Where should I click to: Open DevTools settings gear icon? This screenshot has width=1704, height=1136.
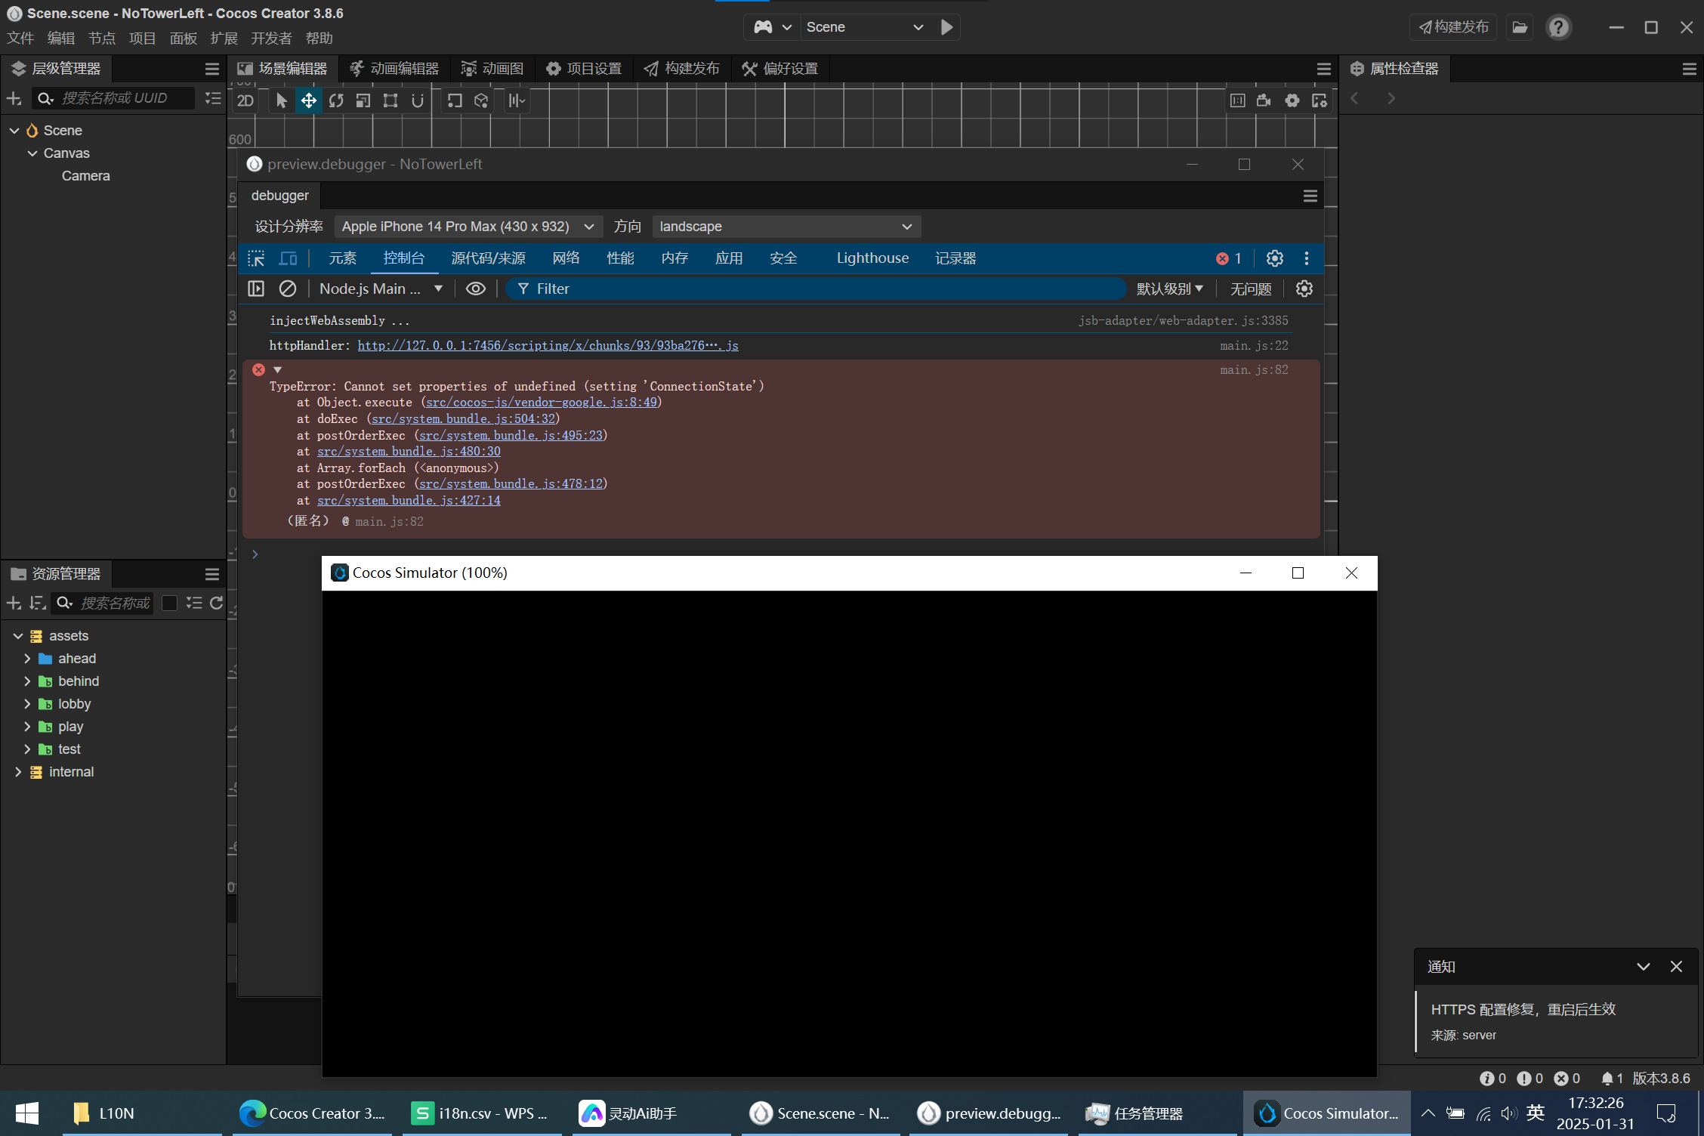pyautogui.click(x=1274, y=258)
